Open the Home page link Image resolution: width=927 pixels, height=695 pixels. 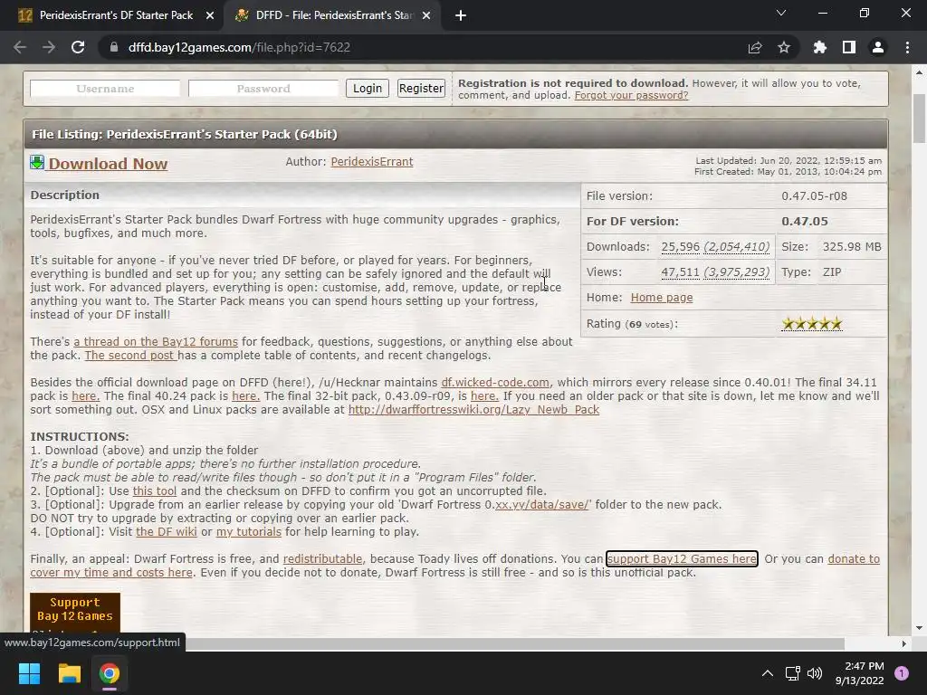pyautogui.click(x=662, y=297)
